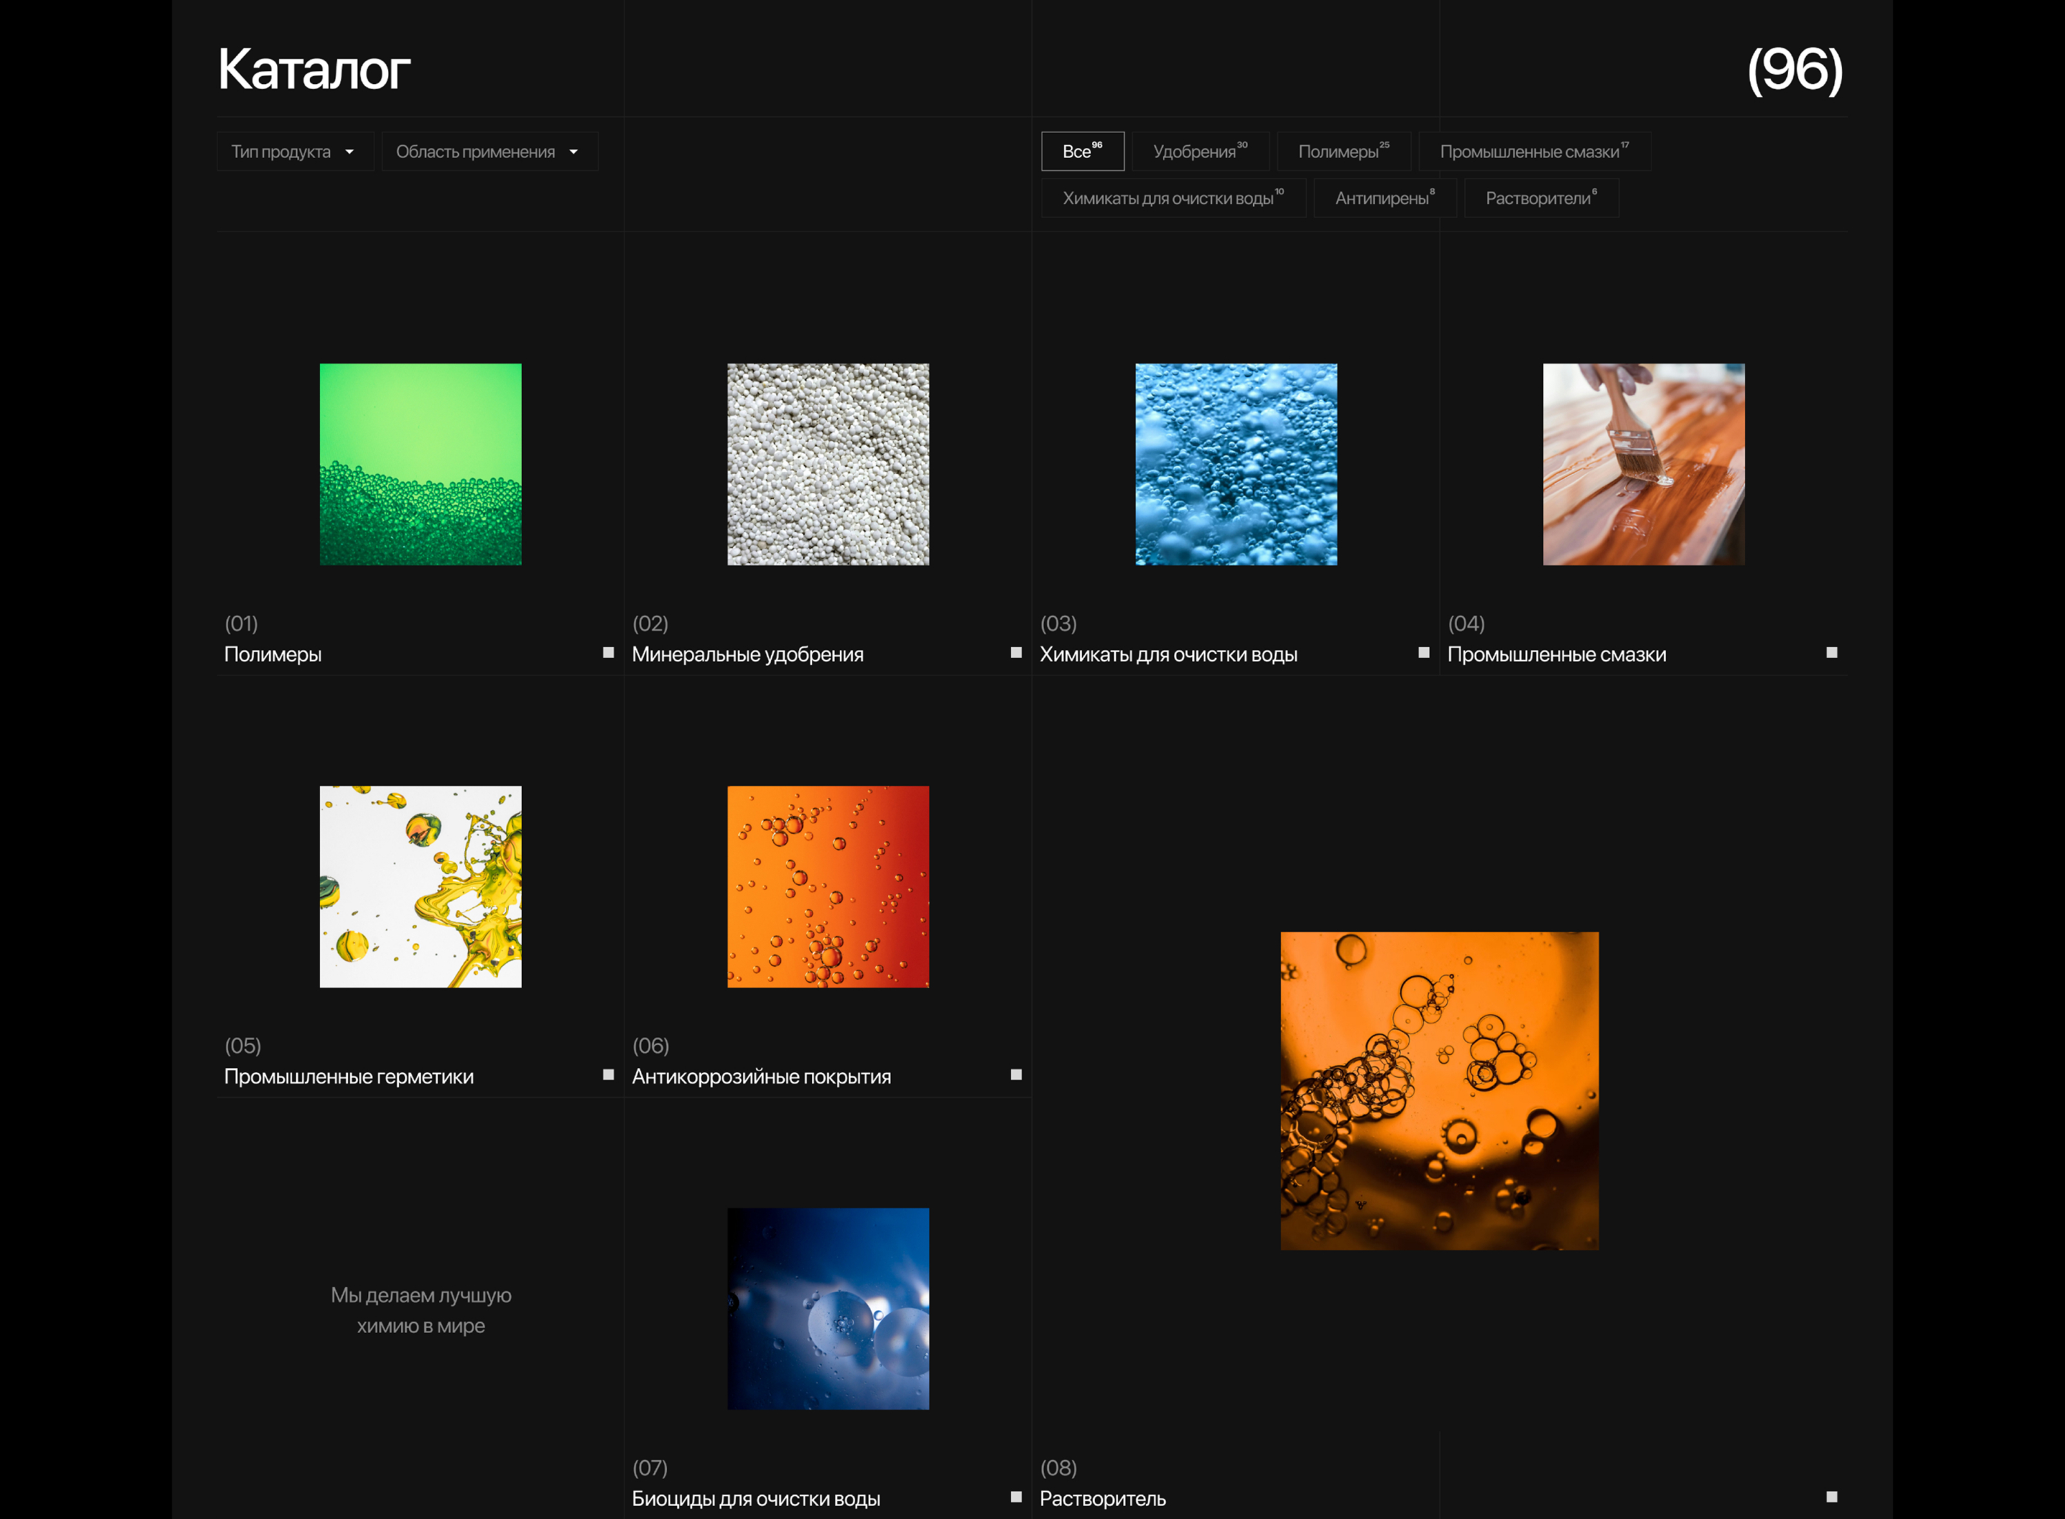Click the arrow in Тип продукта filter
The width and height of the screenshot is (2065, 1519).
(x=349, y=153)
